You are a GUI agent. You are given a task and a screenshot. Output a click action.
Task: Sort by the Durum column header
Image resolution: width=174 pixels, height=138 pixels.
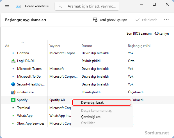(87, 46)
